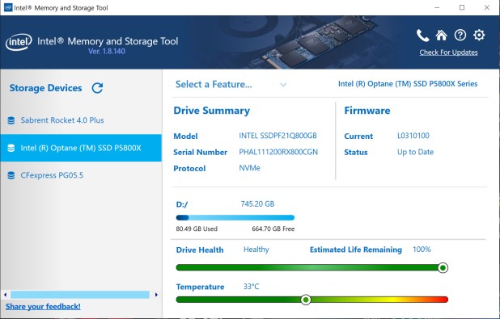The image size is (500, 319).
Task: Click firmware version L0310100
Action: point(413,136)
